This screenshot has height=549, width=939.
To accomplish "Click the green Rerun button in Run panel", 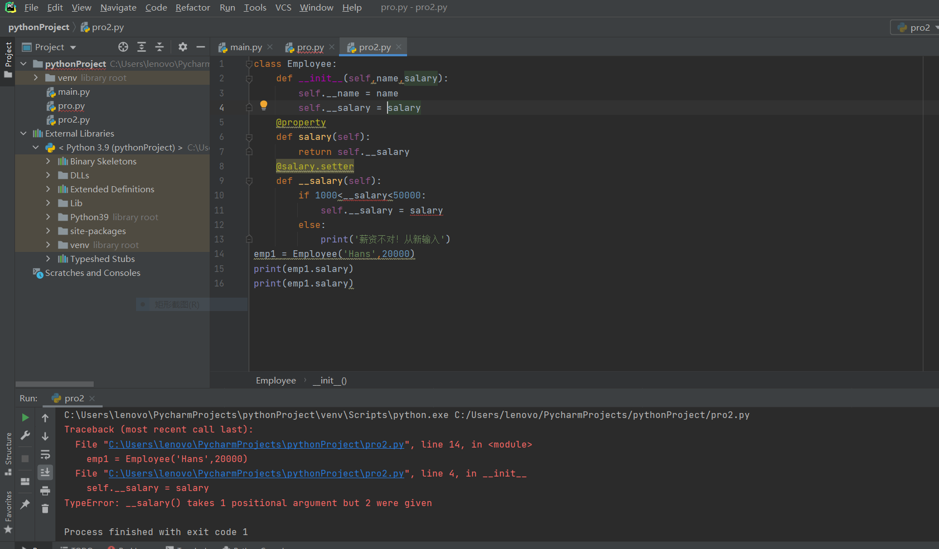I will tap(25, 417).
